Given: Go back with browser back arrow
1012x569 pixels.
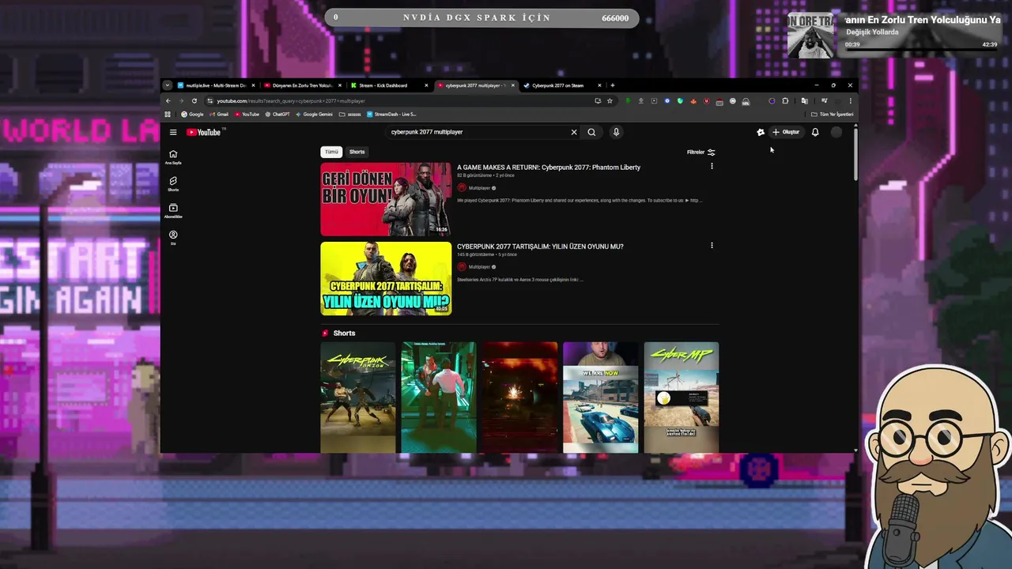Looking at the screenshot, I should pyautogui.click(x=168, y=101).
